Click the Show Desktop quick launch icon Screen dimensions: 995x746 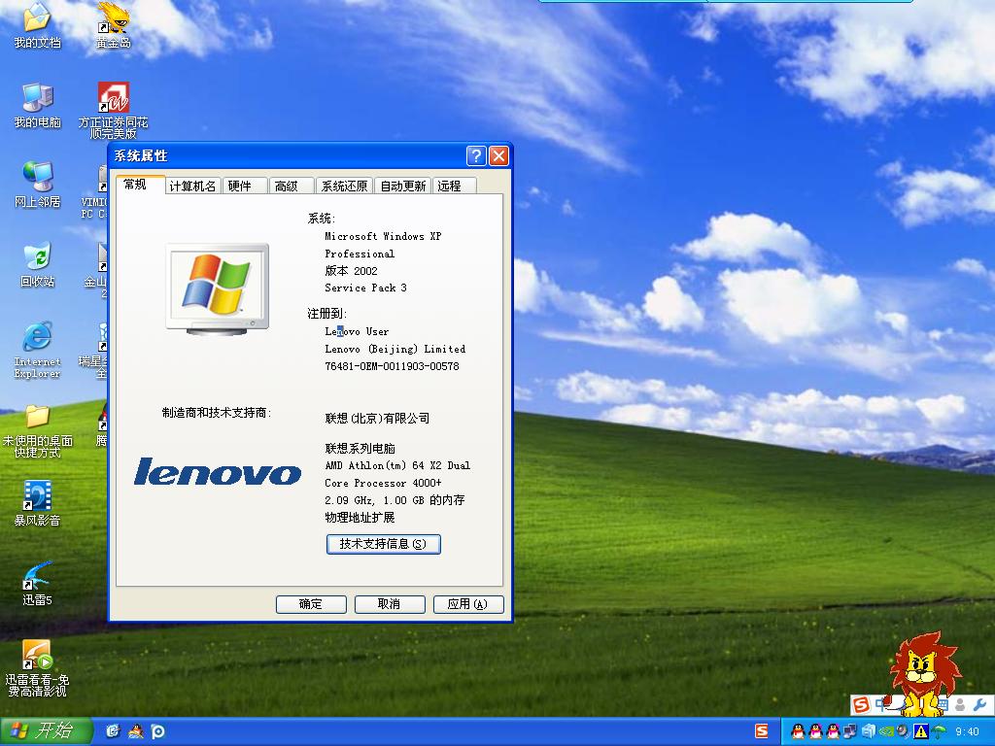113,731
